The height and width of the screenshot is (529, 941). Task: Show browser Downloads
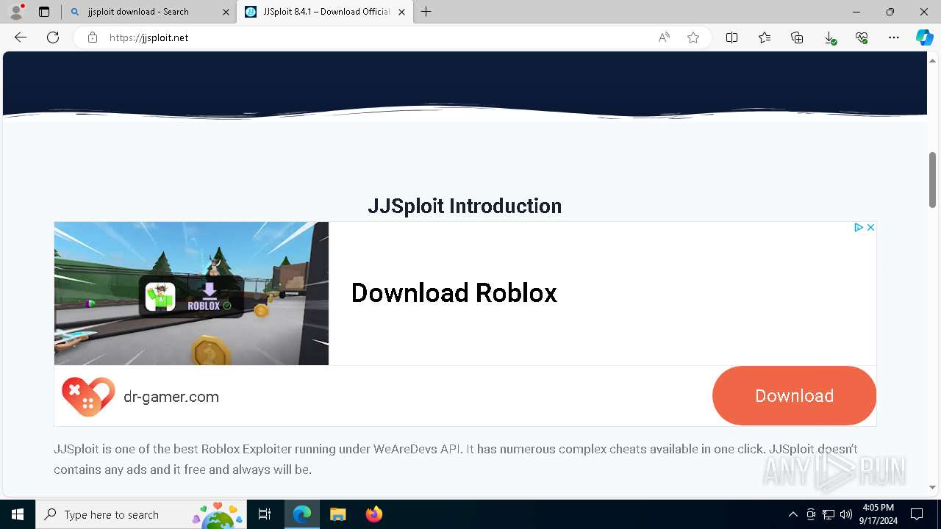click(x=829, y=37)
